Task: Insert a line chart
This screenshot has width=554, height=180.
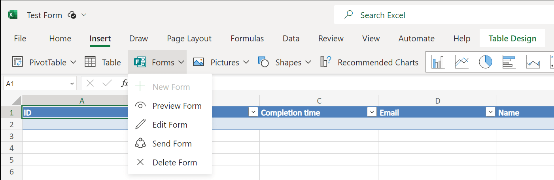Action: [x=461, y=62]
